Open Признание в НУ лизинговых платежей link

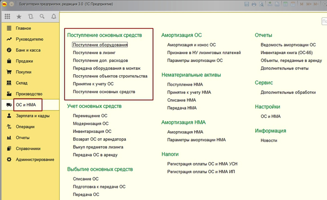point(204,52)
